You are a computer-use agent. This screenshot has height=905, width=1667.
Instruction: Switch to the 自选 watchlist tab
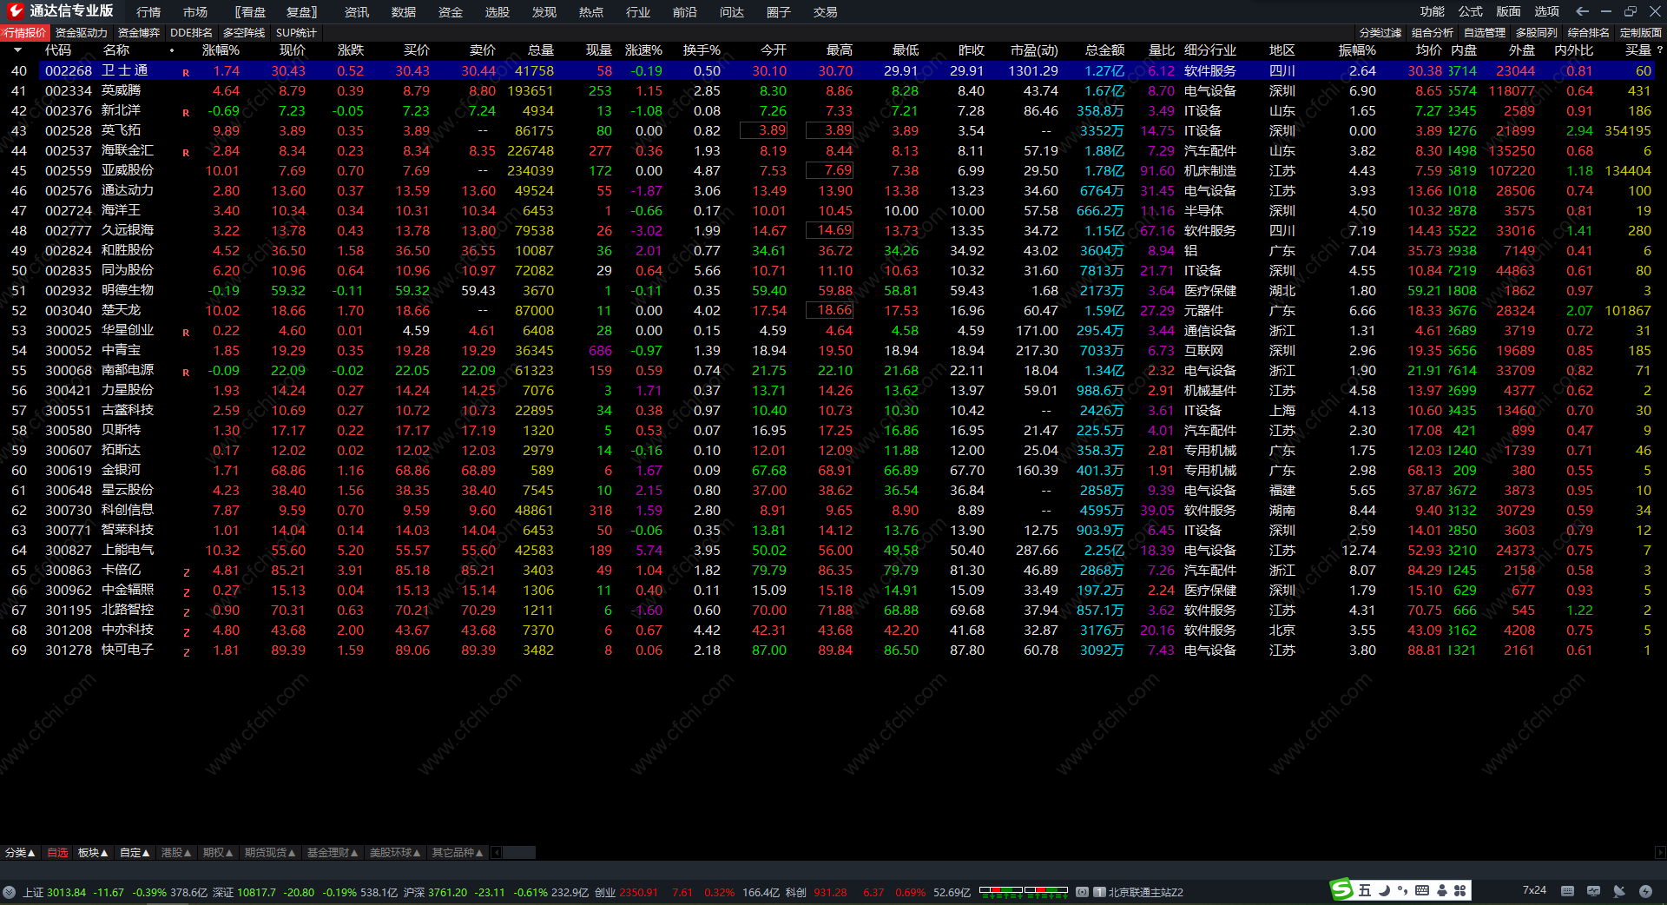coord(57,853)
